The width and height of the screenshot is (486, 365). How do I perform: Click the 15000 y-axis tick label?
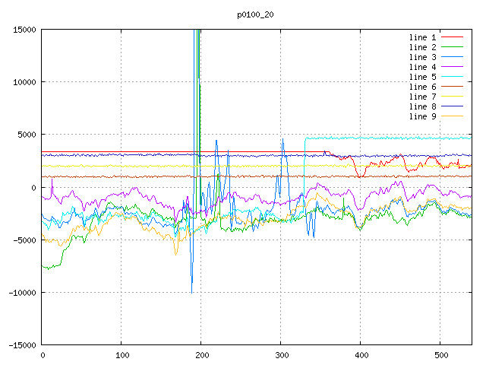coord(24,30)
